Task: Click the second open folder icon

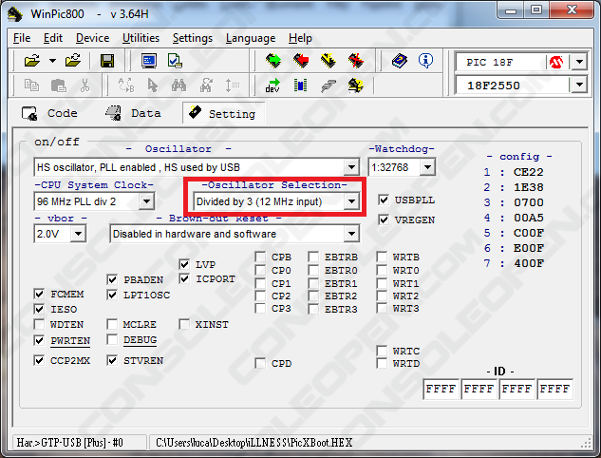Action: 73,60
